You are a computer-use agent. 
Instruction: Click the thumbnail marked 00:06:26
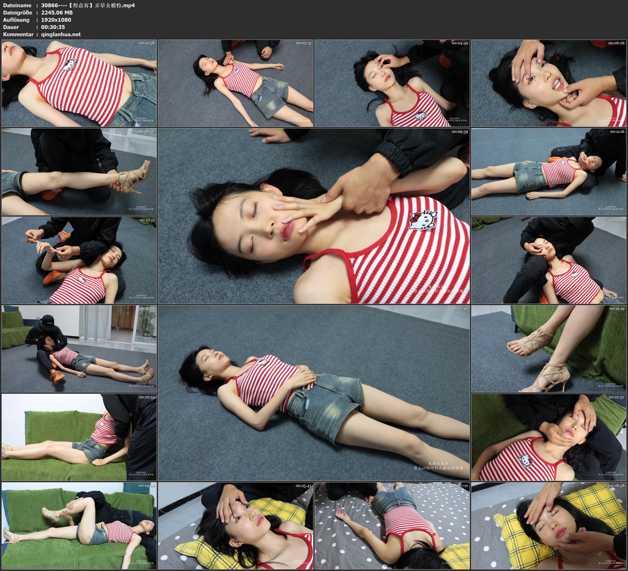pos(549,83)
